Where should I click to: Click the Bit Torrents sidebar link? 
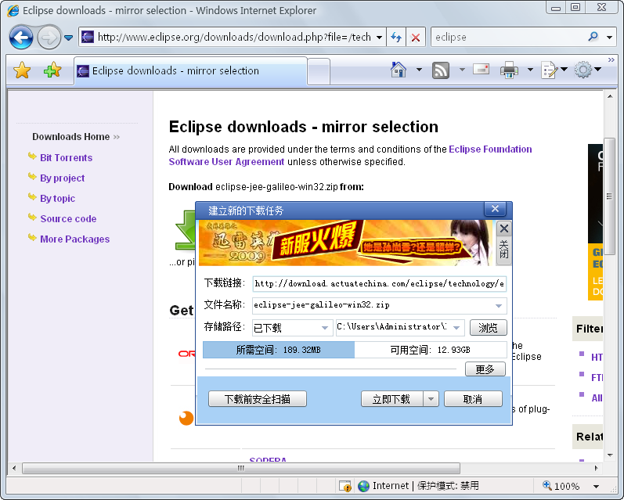pos(66,157)
